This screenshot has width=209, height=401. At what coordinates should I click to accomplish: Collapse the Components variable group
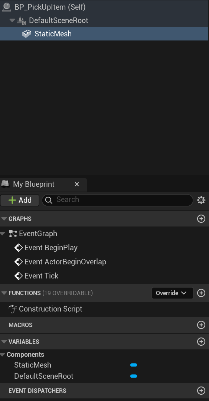[x=3, y=355]
